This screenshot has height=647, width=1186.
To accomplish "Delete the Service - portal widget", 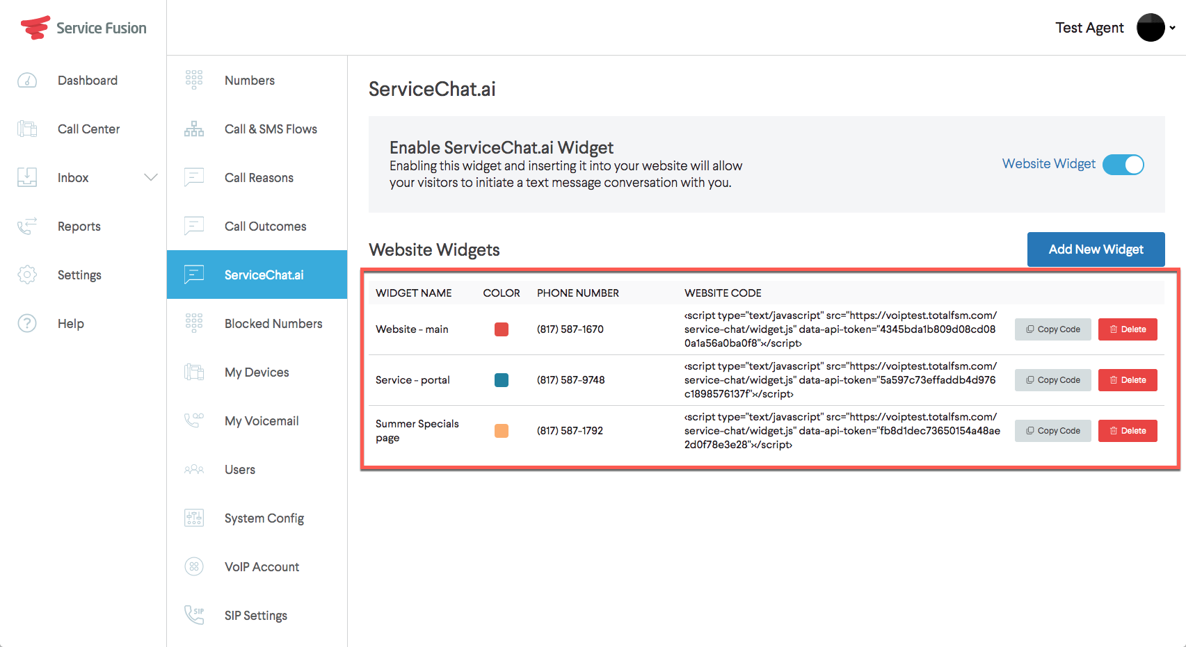I will pyautogui.click(x=1128, y=380).
